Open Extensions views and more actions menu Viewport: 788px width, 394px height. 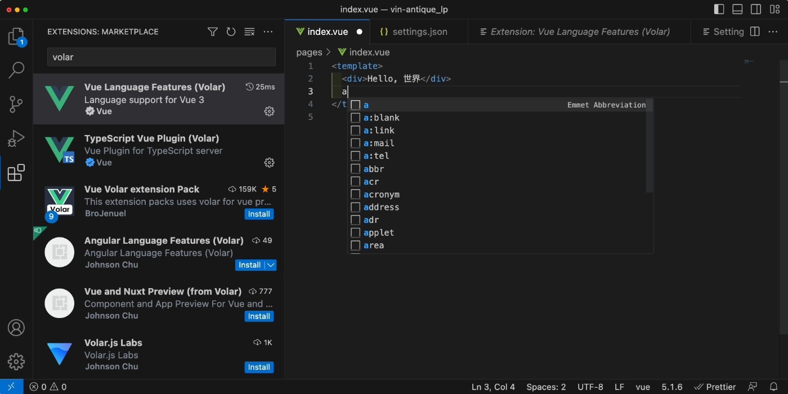(268, 32)
